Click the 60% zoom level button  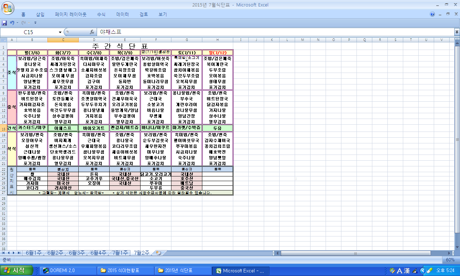point(450,259)
